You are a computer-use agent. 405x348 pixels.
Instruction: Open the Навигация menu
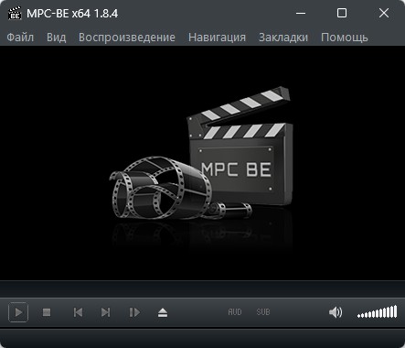pos(217,38)
